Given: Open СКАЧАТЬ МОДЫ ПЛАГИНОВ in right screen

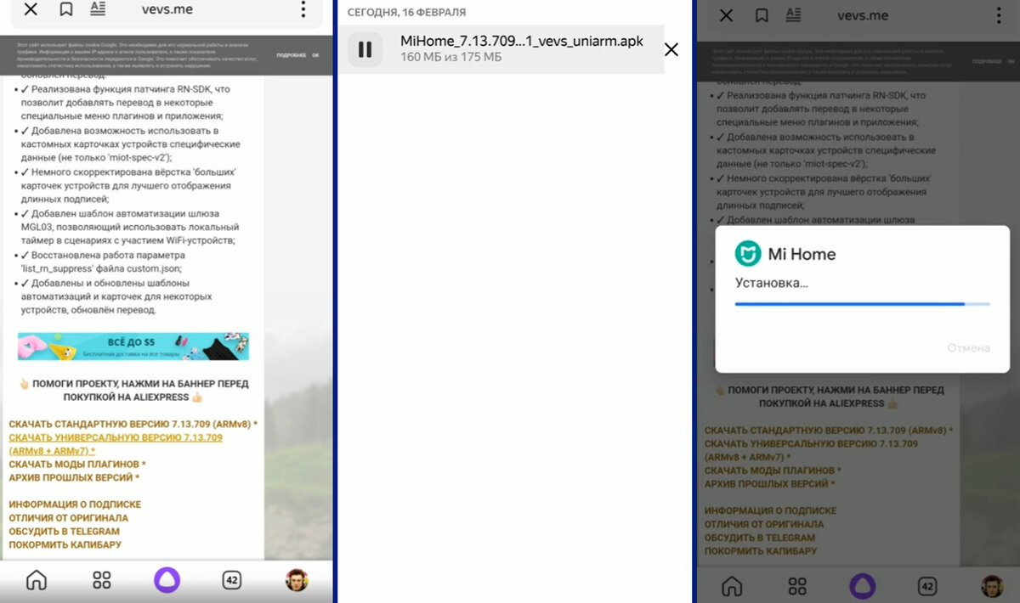Looking at the screenshot, I should [x=773, y=471].
